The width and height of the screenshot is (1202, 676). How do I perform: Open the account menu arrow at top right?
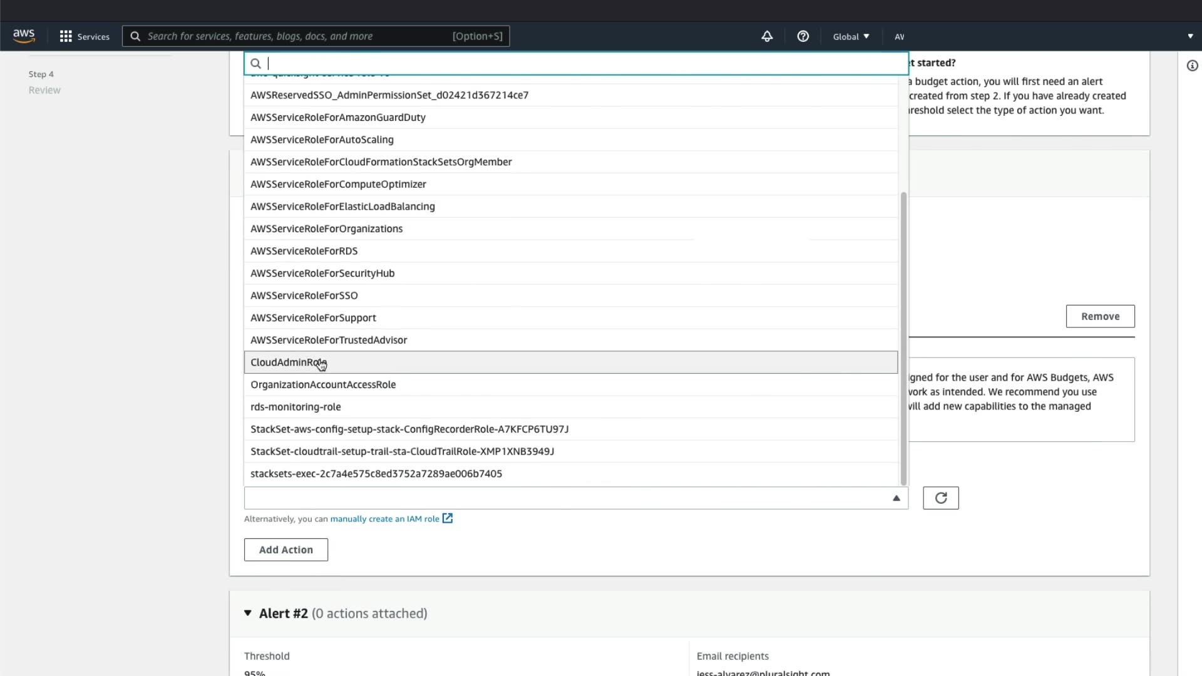(x=1190, y=36)
